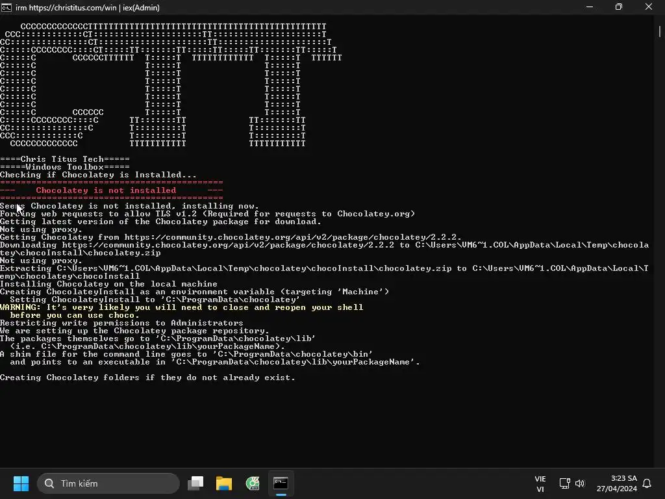The height and width of the screenshot is (499, 665).
Task: Open the VIE VI language switcher
Action: [x=540, y=483]
